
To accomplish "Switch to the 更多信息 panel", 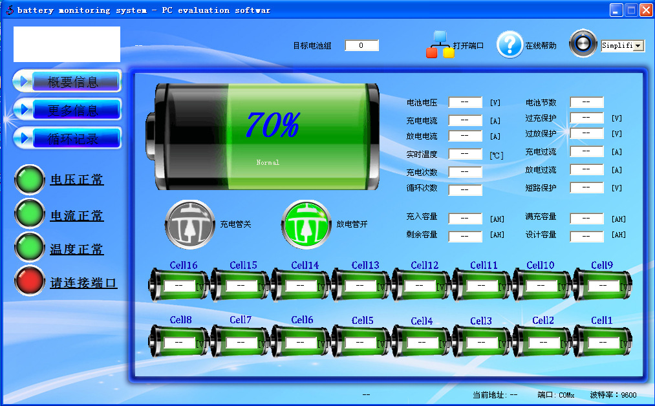I will pyautogui.click(x=67, y=109).
